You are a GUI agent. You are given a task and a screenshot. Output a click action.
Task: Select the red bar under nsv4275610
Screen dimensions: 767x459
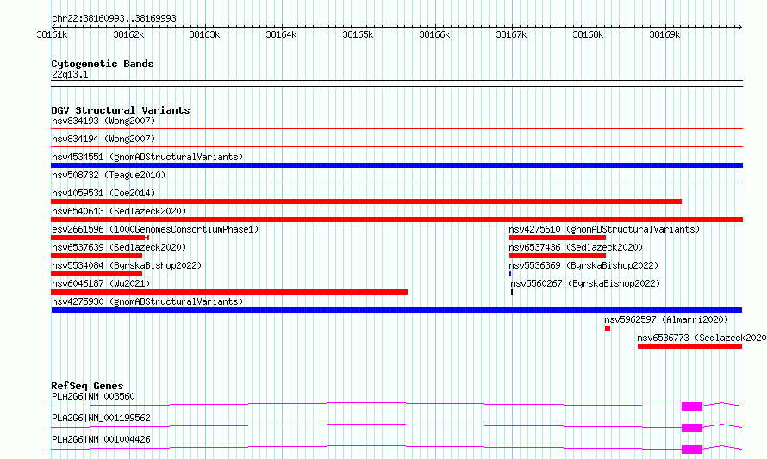[557, 238]
